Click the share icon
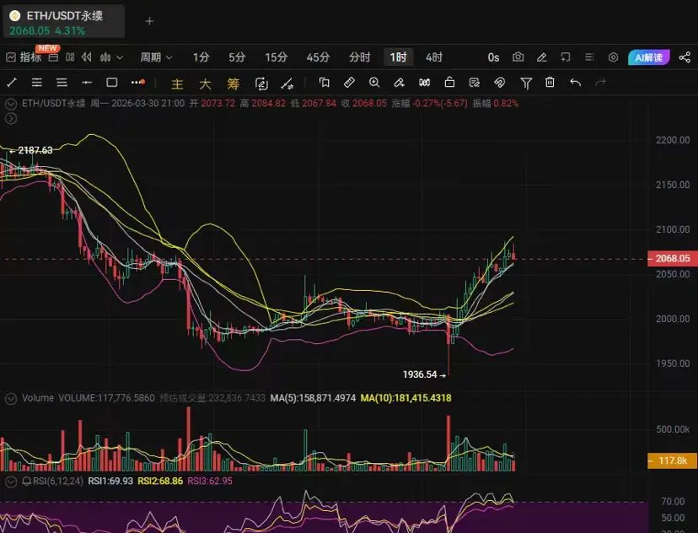The width and height of the screenshot is (698, 533). pyautogui.click(x=685, y=57)
